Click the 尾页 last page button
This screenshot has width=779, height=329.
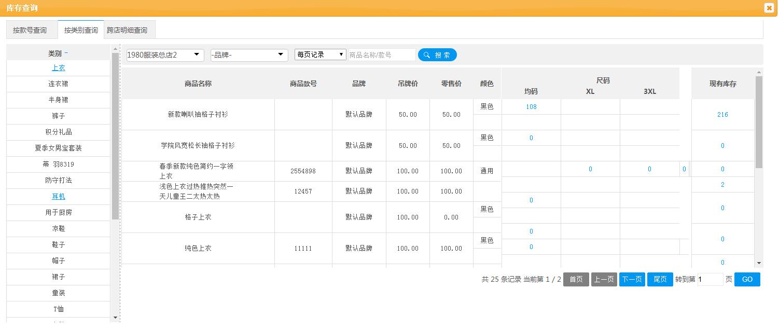point(660,279)
